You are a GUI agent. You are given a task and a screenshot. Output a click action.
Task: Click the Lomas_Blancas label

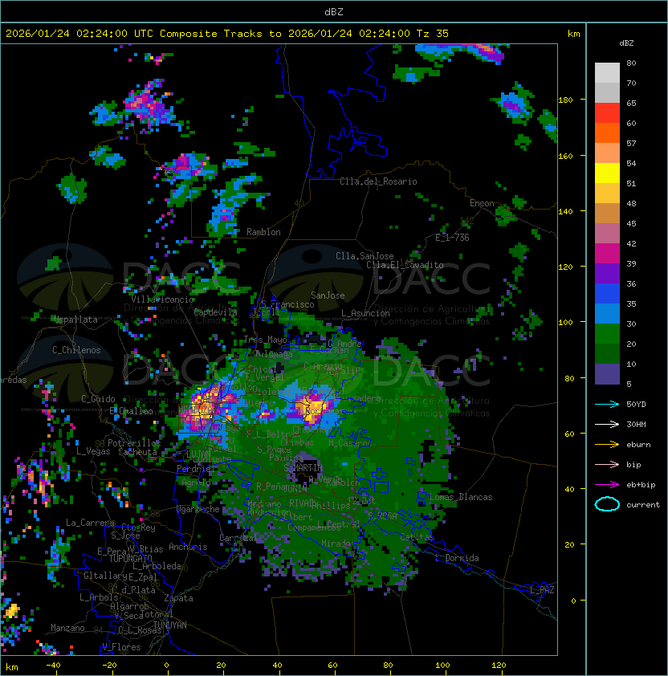pos(461,497)
